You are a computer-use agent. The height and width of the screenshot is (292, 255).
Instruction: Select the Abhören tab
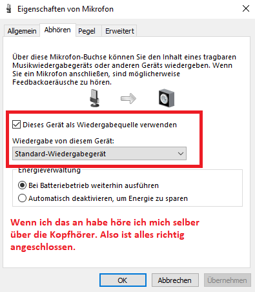[57, 30]
